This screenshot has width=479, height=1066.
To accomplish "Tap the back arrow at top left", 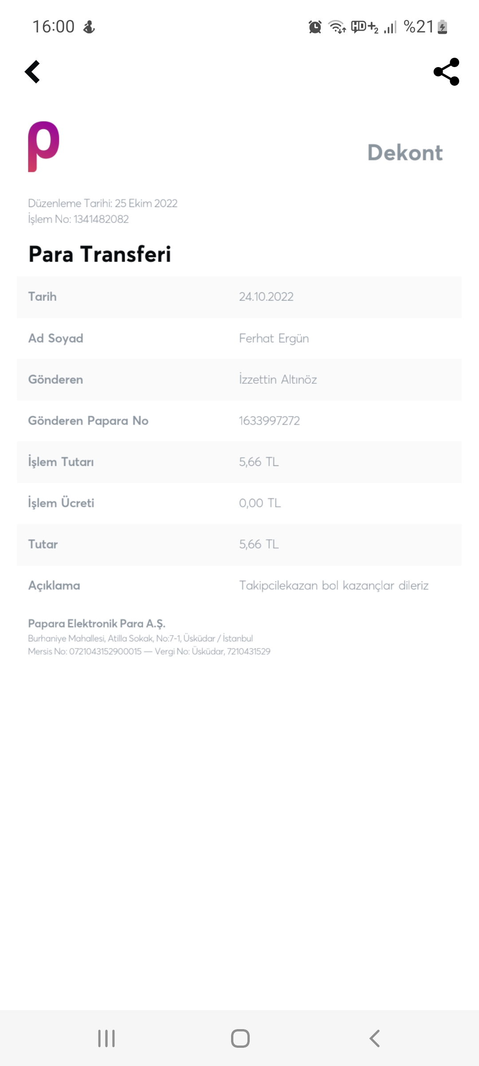I will click(32, 72).
